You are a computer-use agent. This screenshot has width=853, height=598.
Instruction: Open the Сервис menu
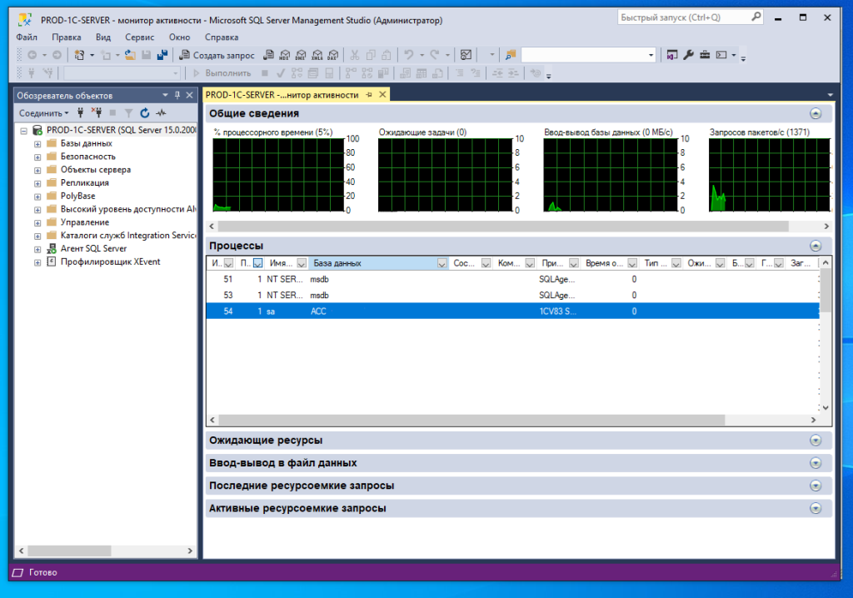click(x=139, y=37)
